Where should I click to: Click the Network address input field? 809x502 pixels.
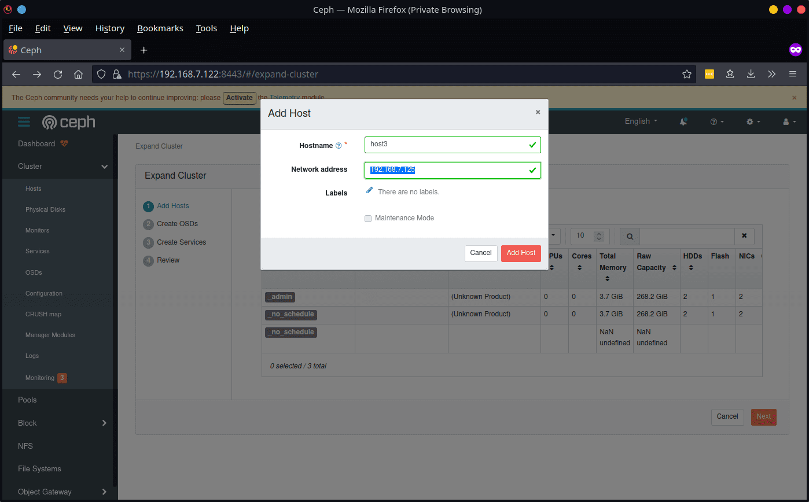pos(451,170)
